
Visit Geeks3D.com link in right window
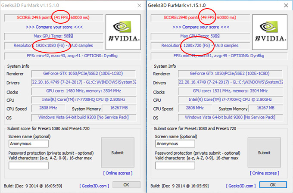(x=241, y=186)
